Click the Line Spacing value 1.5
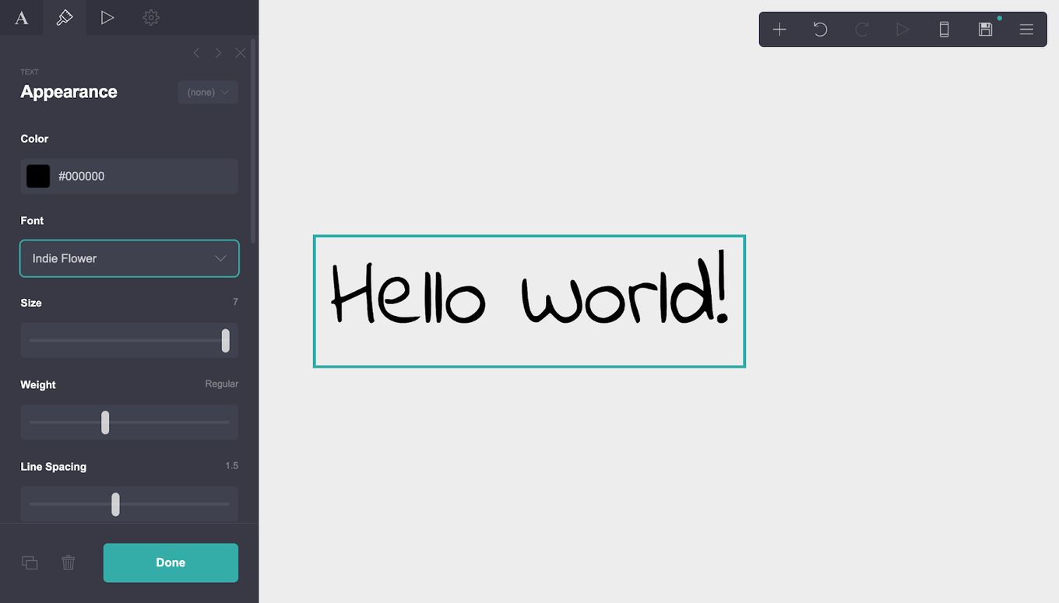The width and height of the screenshot is (1059, 603). pos(232,466)
